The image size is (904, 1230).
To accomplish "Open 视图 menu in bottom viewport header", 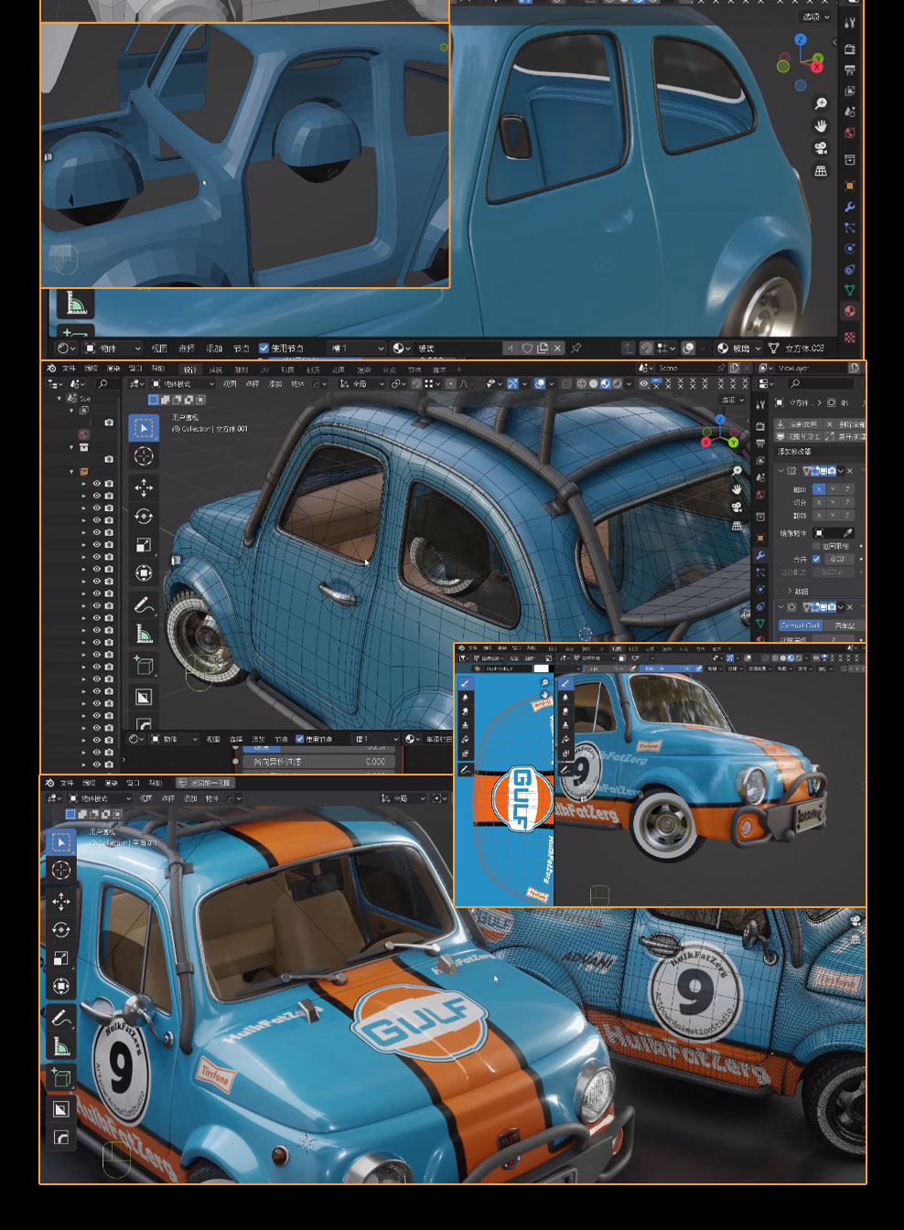I will coord(145,798).
